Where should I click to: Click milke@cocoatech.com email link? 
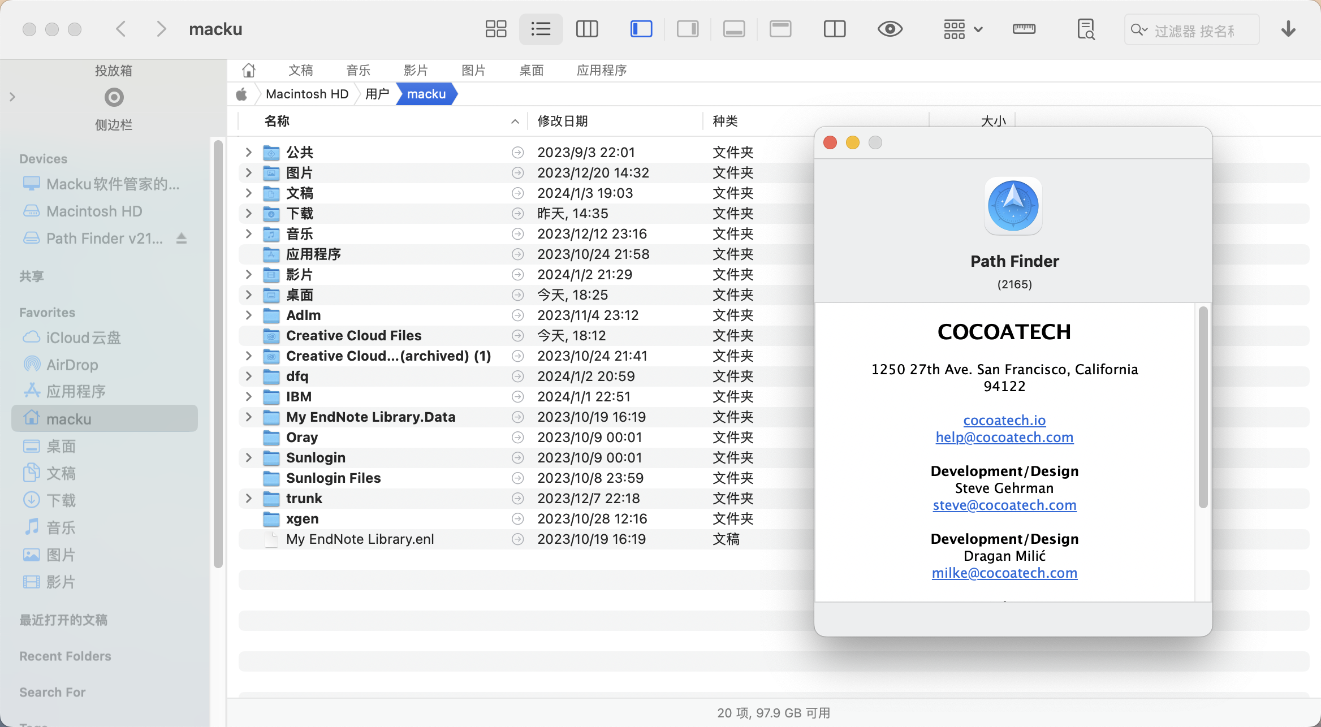(x=1004, y=573)
